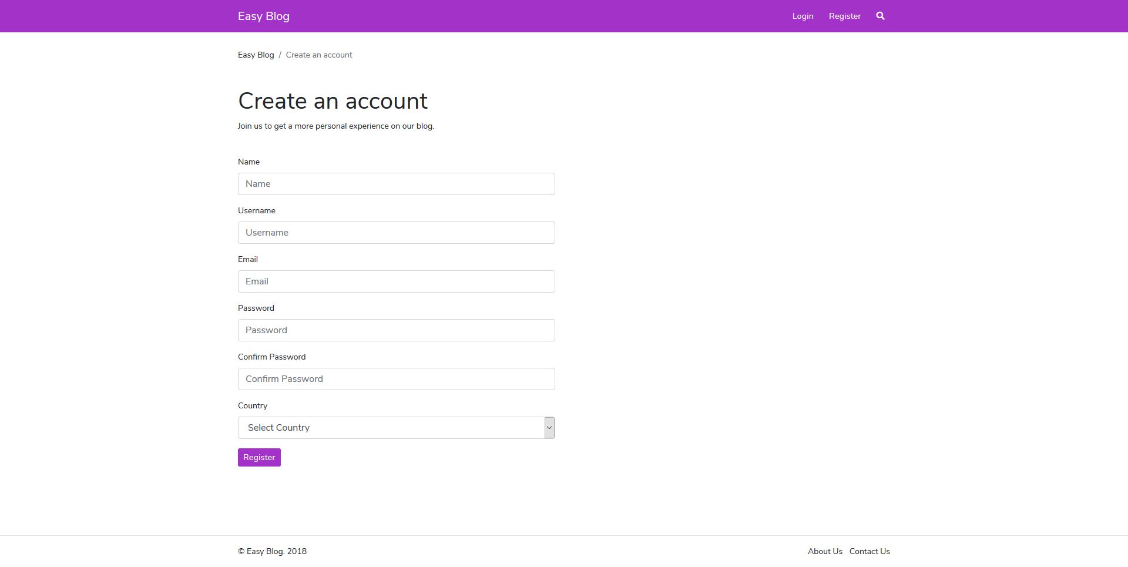Focus the Confirm Password field
Viewport: 1128px width, 567px height.
pyautogui.click(x=396, y=379)
